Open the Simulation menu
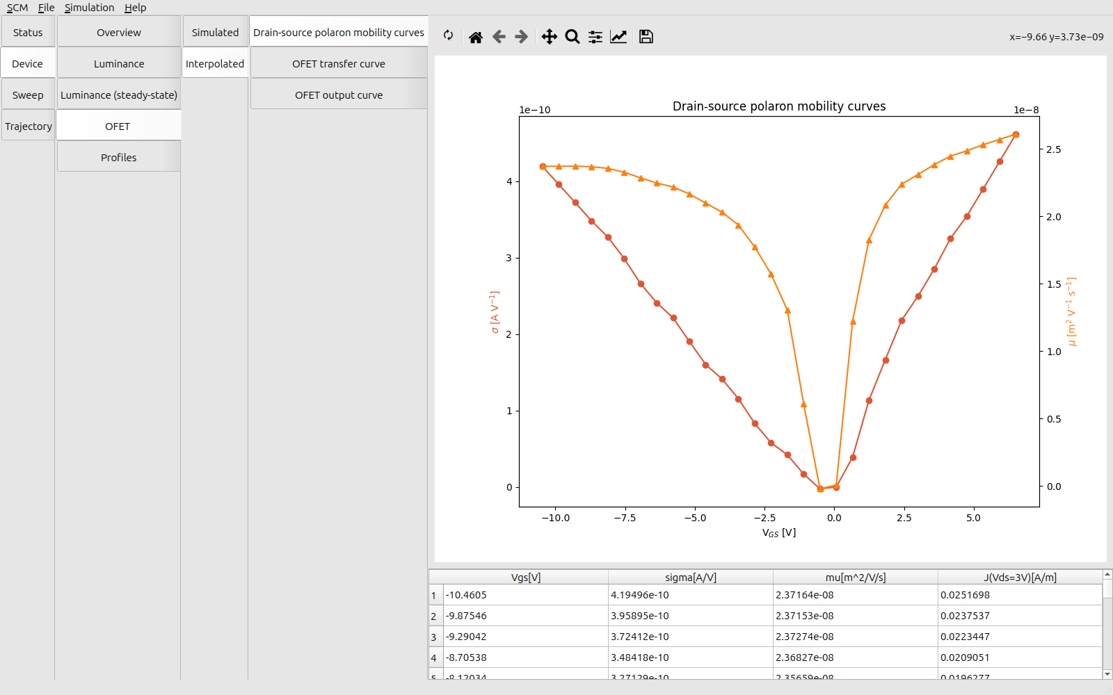This screenshot has height=695, width=1113. pos(89,8)
